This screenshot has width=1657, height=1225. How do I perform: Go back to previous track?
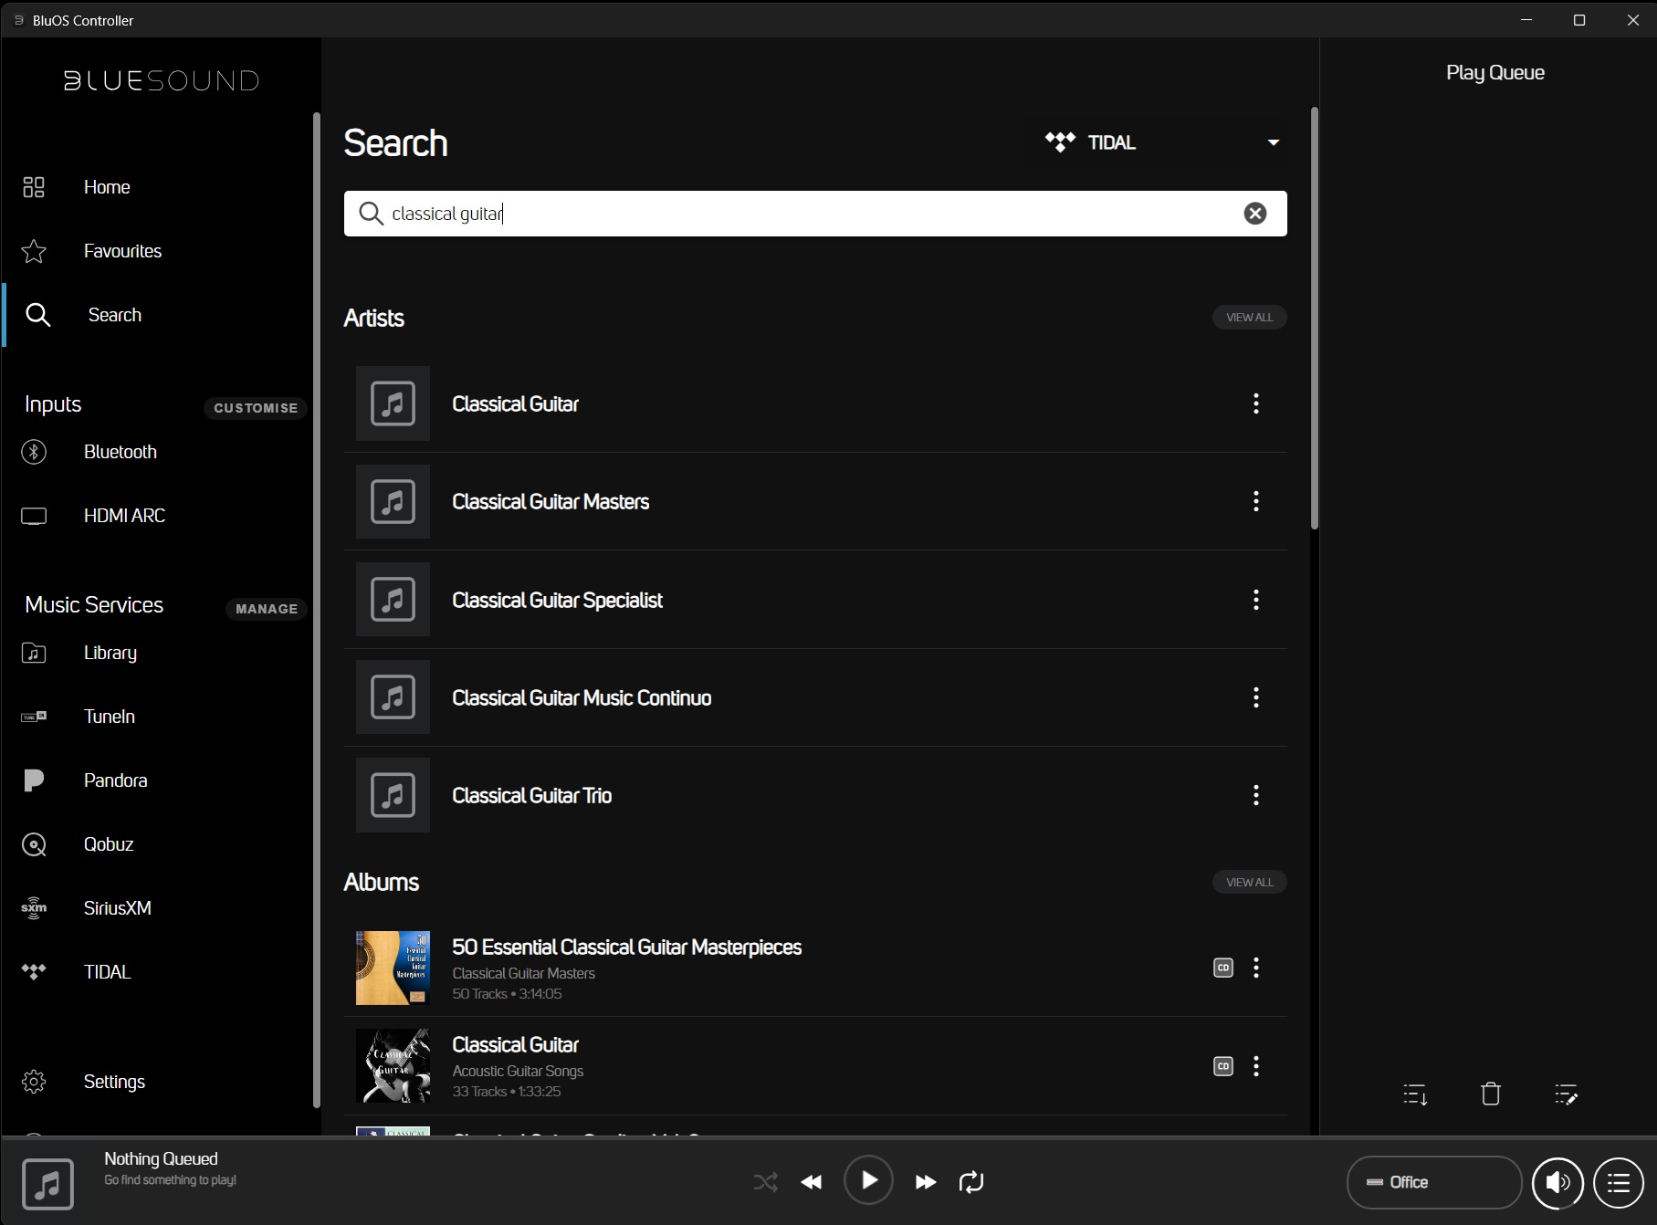coord(811,1182)
